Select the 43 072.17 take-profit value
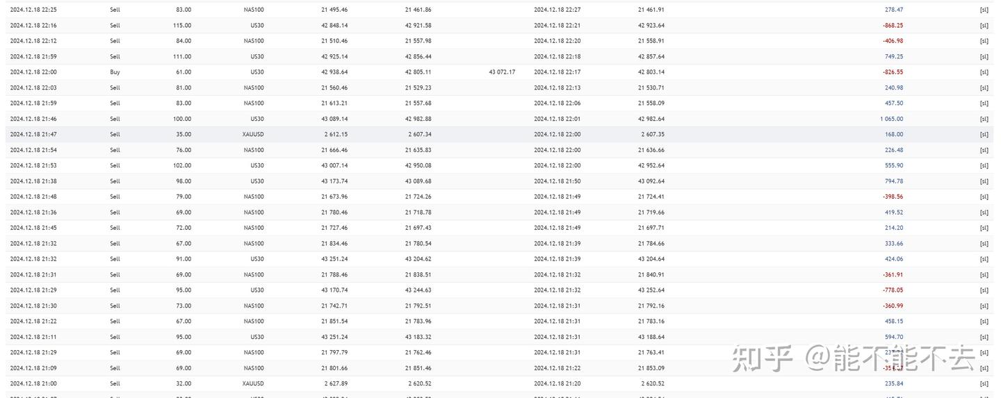 (502, 72)
